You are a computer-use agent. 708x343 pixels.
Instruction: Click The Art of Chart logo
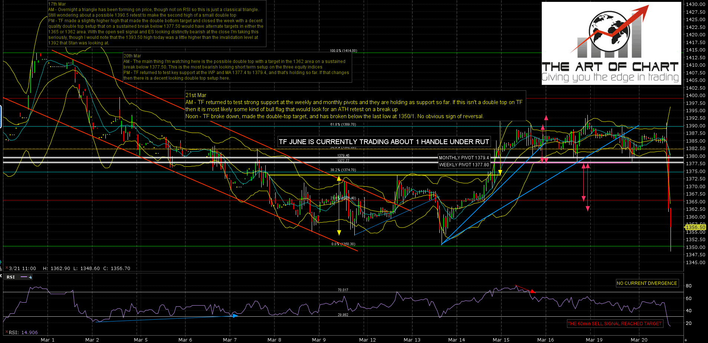611,43
